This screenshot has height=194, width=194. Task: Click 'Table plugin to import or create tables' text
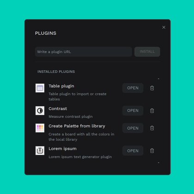click(x=78, y=97)
